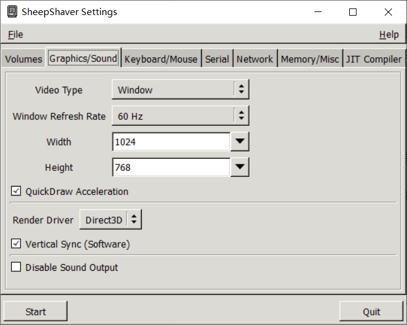
Task: Click the SheepShaver app icon in title bar
Action: point(12,12)
